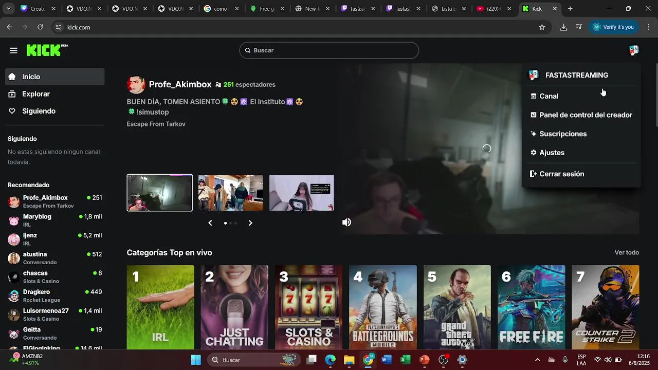Open a new browser tab
Viewport: 658px width, 370px height.
[x=570, y=9]
